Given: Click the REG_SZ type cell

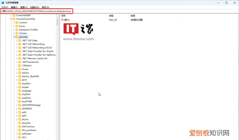Looking at the screenshot, I should (x=113, y=20).
